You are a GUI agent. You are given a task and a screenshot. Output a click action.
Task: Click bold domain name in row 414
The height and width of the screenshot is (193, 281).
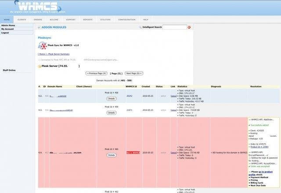pyautogui.click(x=65, y=153)
